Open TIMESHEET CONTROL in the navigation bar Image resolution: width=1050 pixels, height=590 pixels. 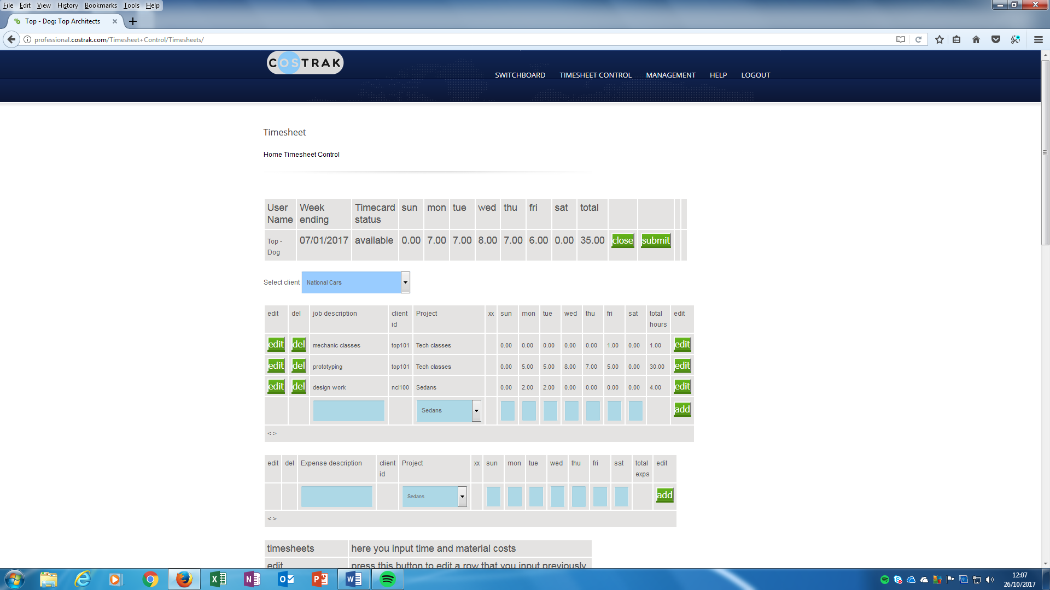pos(596,75)
